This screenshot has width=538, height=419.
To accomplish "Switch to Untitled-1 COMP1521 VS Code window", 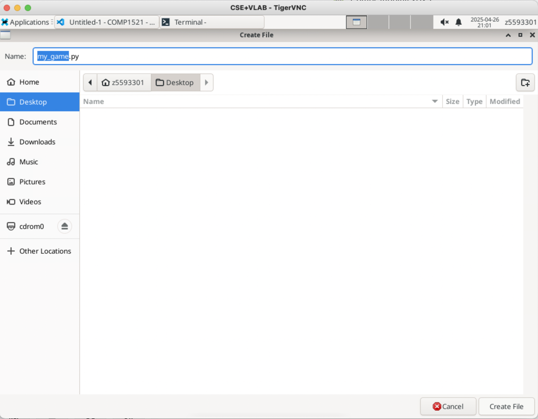I will click(x=107, y=22).
